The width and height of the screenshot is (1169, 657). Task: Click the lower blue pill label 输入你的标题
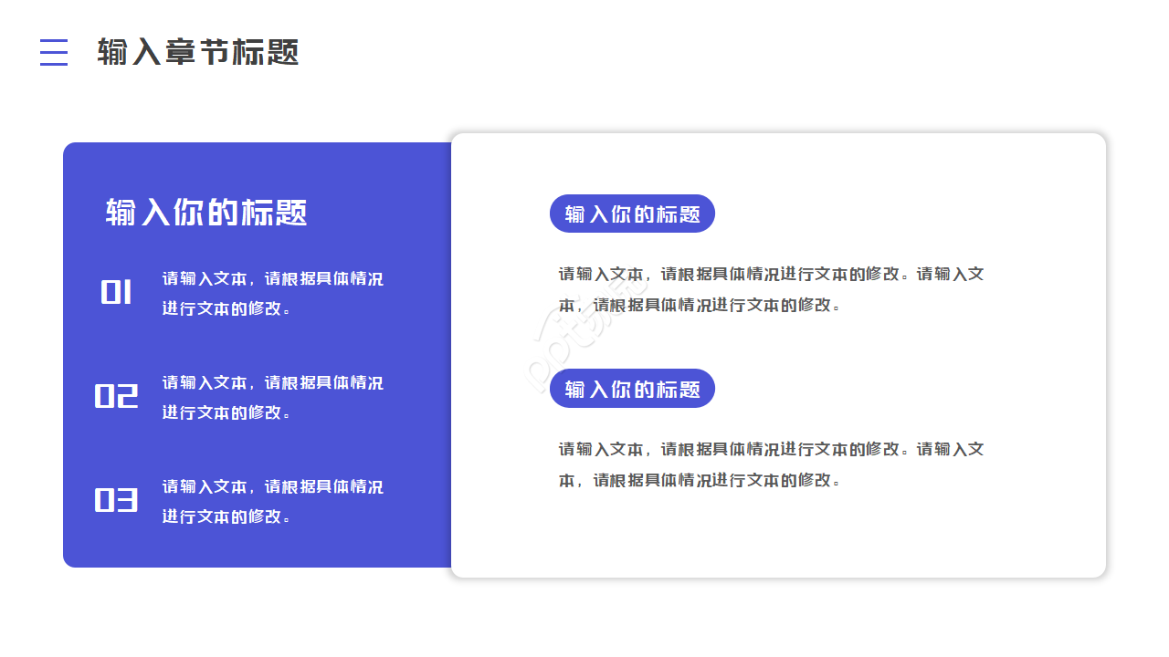632,390
